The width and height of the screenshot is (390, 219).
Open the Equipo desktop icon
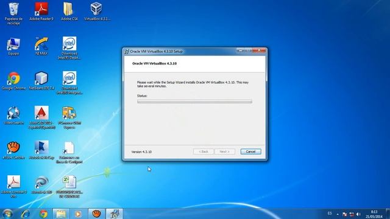[x=13, y=46]
